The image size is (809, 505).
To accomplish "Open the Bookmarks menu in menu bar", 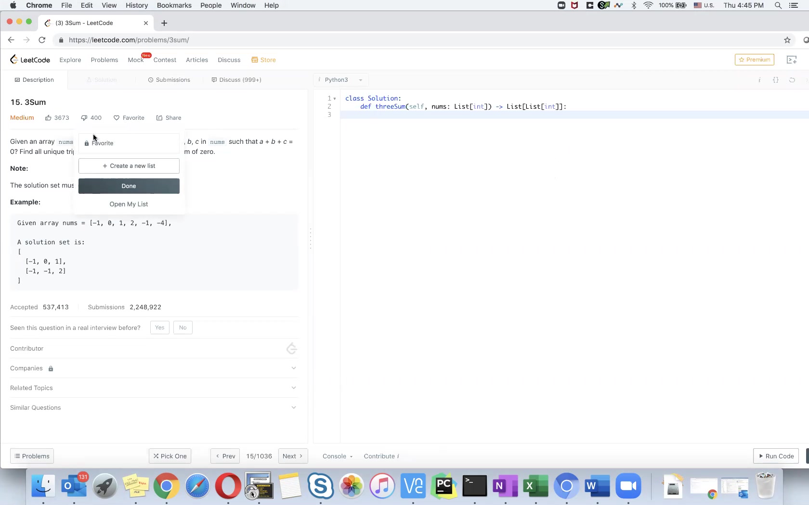I will (x=174, y=5).
